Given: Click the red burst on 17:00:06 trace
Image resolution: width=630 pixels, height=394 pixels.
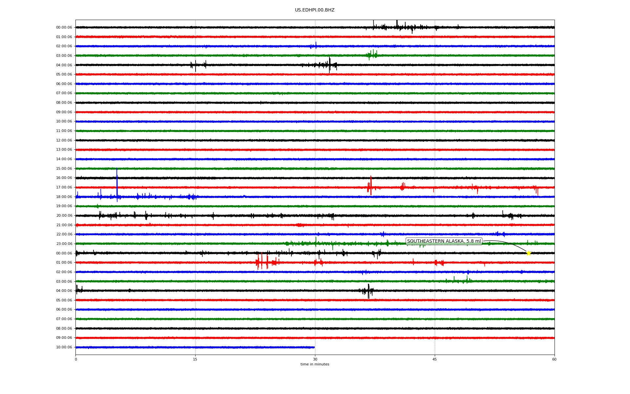Looking at the screenshot, I should [x=370, y=187].
